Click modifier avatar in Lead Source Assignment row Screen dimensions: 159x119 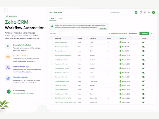121,90
